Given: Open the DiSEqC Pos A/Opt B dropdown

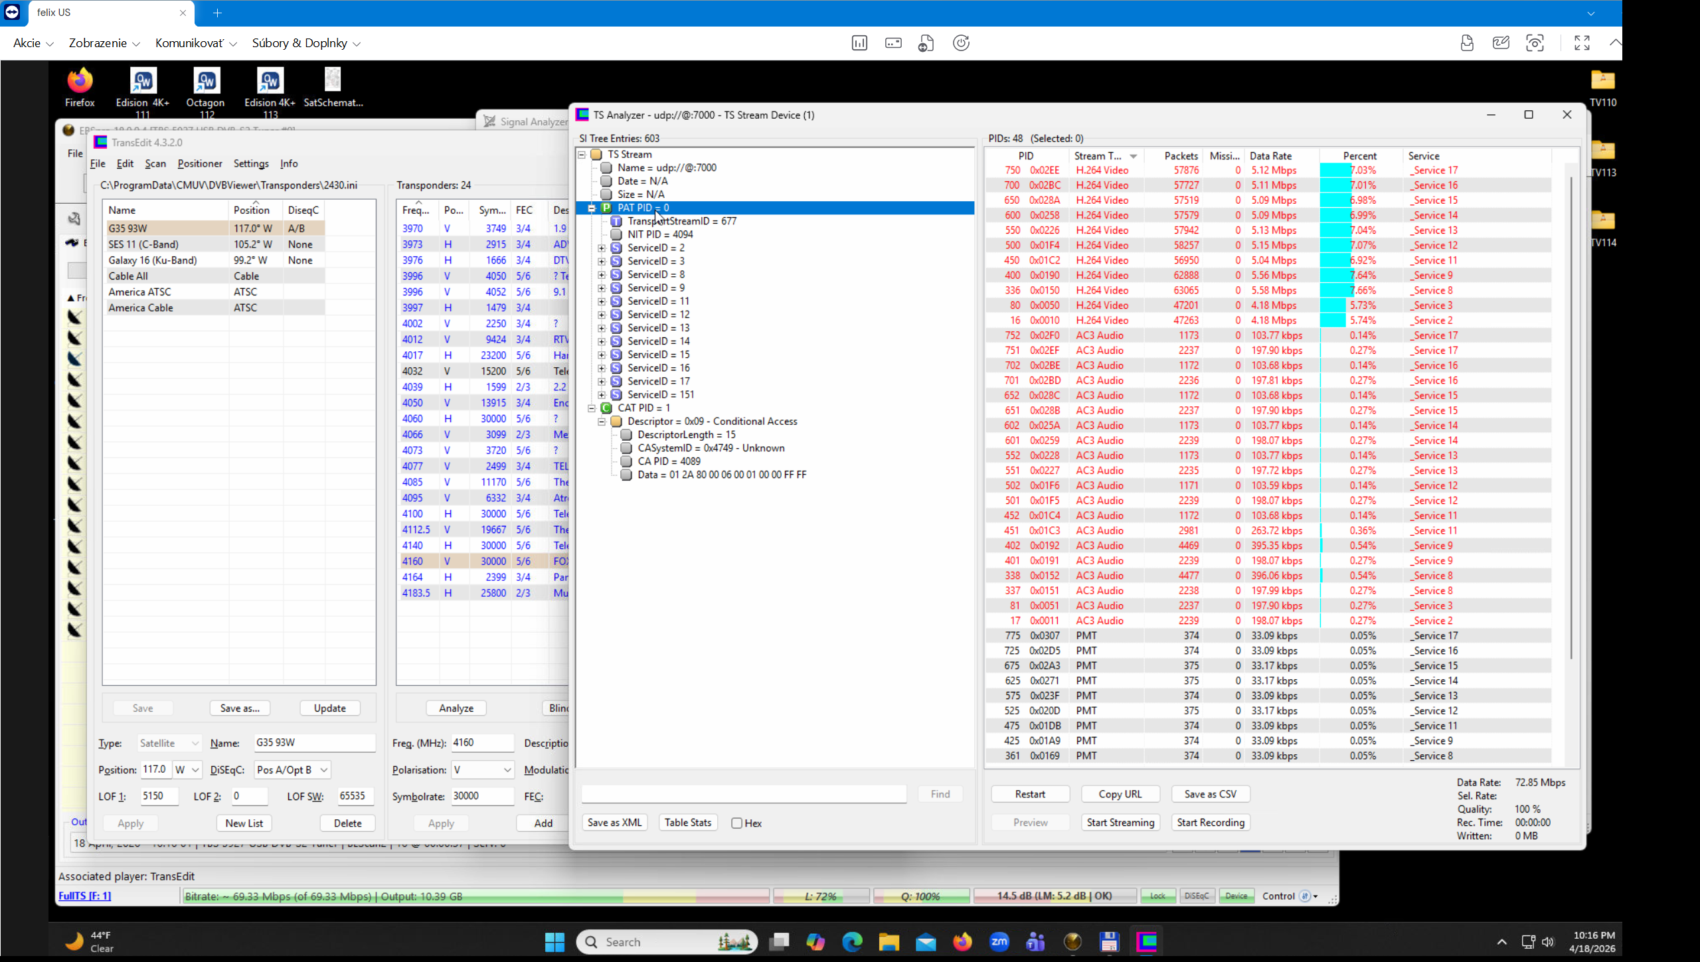Looking at the screenshot, I should pos(292,769).
